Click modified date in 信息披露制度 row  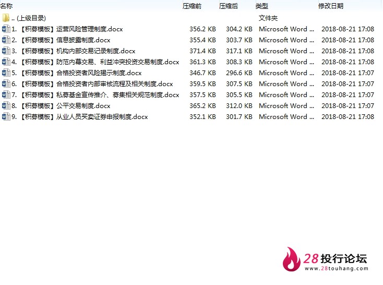click(348, 40)
